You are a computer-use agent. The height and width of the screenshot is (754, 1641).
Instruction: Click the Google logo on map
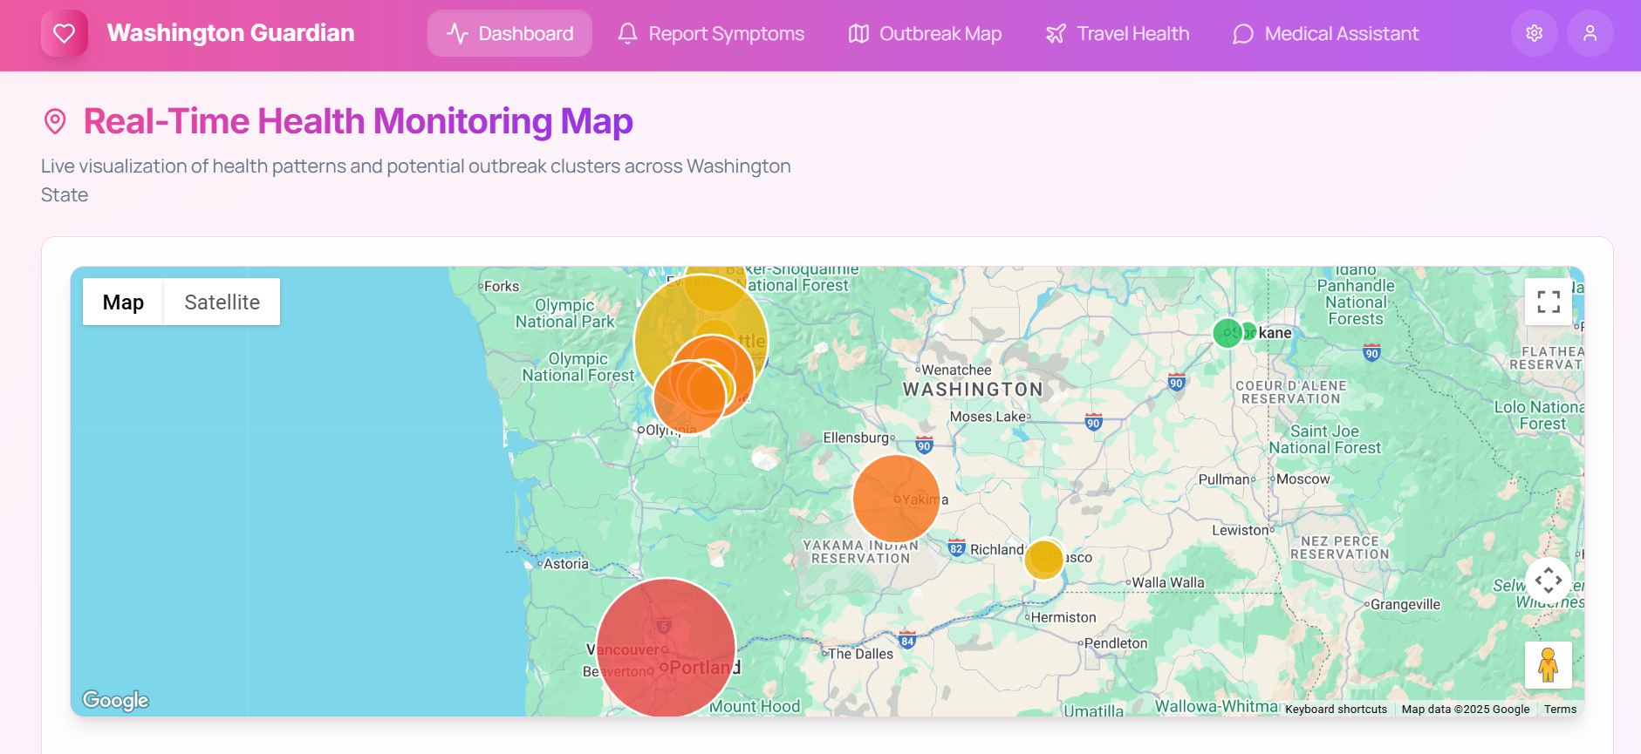[x=115, y=700]
